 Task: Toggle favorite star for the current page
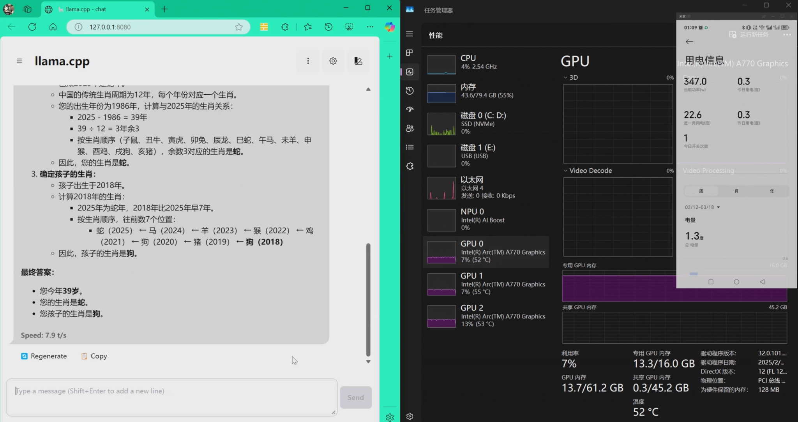pos(238,26)
